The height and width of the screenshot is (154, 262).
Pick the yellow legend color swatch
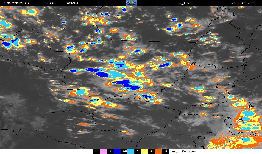coord(144,151)
